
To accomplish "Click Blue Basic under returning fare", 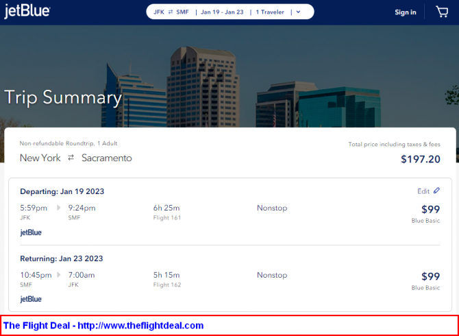I will pos(425,288).
